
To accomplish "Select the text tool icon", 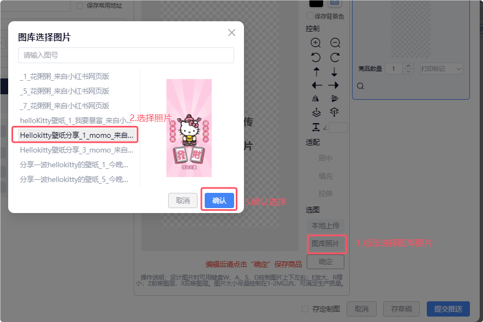I will coord(316,127).
